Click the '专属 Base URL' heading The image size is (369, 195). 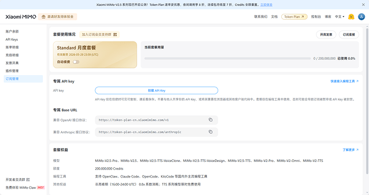tap(65, 110)
